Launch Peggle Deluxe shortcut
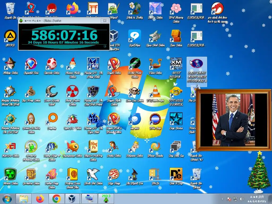This screenshot has height=204, width=272. point(114,64)
